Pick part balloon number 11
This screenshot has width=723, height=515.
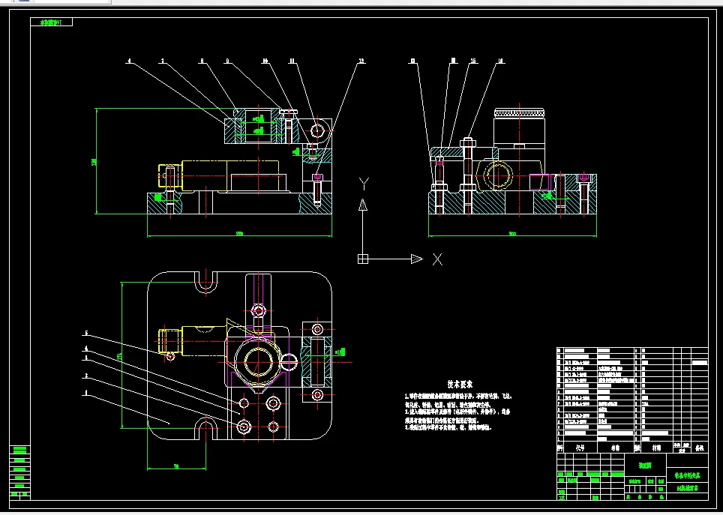tap(292, 61)
